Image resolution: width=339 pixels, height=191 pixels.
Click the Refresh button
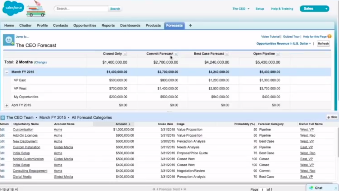tap(323, 43)
